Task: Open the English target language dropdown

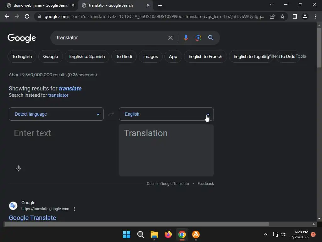Action: (166, 114)
